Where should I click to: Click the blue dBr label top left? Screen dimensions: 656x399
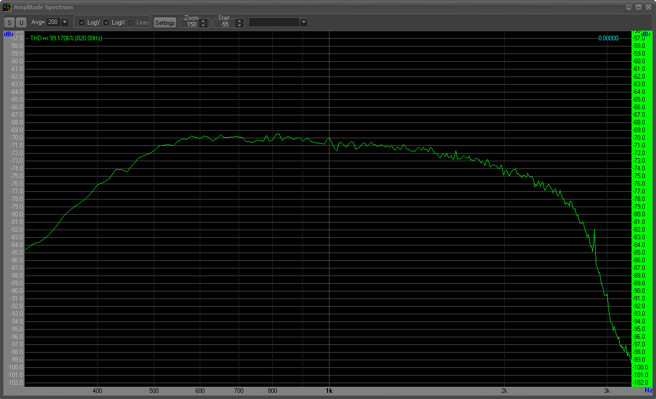tap(8, 34)
